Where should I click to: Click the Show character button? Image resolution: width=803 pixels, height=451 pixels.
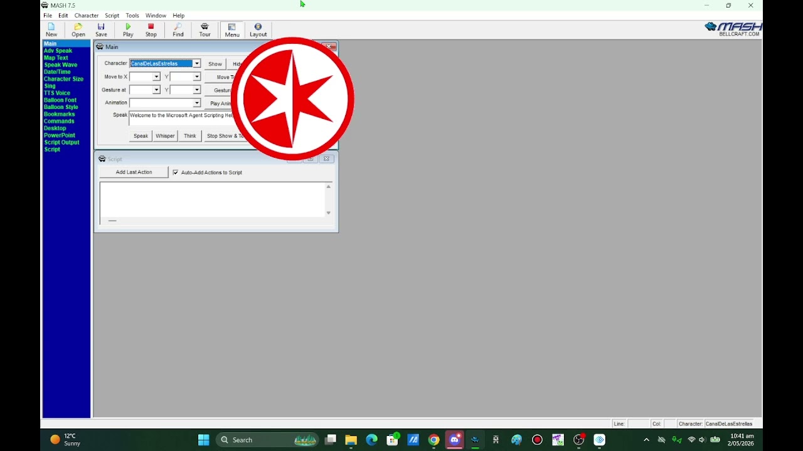(215, 64)
